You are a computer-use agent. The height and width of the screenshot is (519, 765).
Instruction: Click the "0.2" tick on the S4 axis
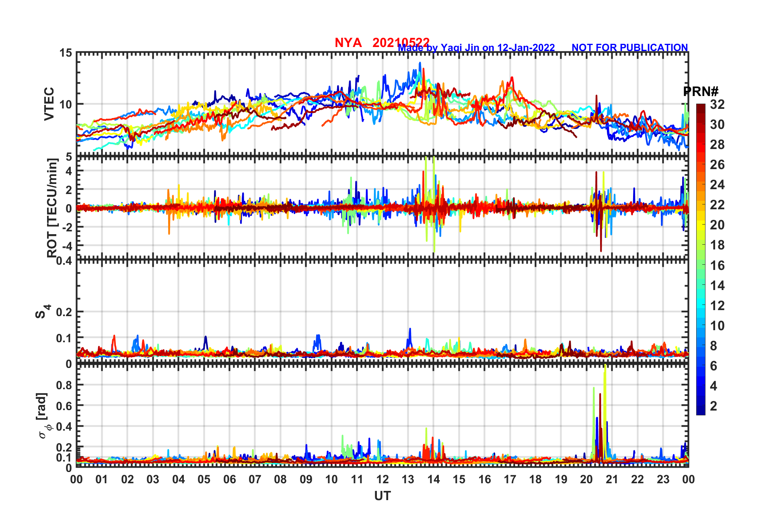tap(64, 312)
